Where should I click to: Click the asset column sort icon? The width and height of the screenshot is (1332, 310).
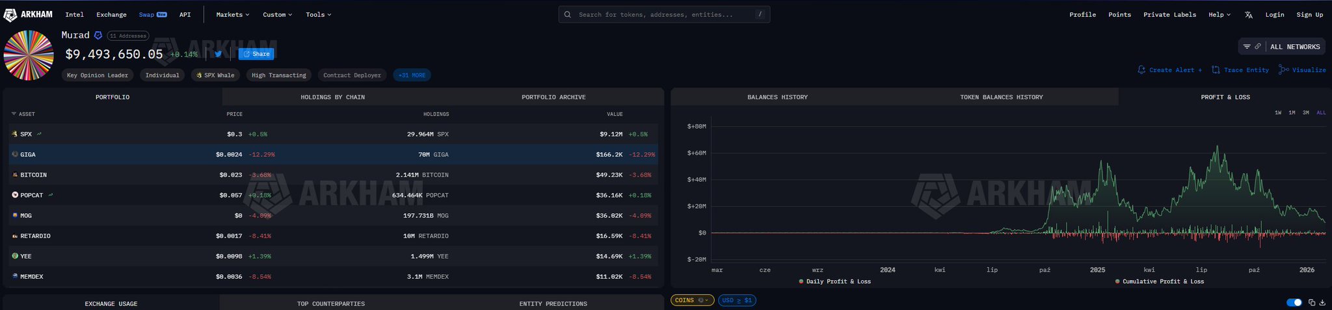14,114
